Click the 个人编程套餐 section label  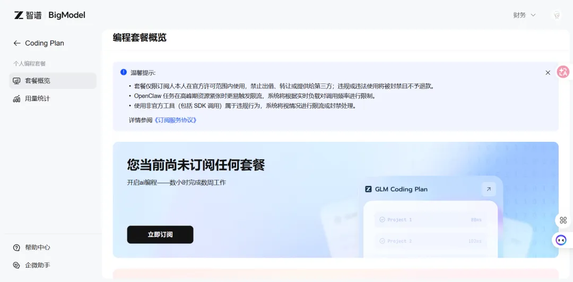pos(30,64)
